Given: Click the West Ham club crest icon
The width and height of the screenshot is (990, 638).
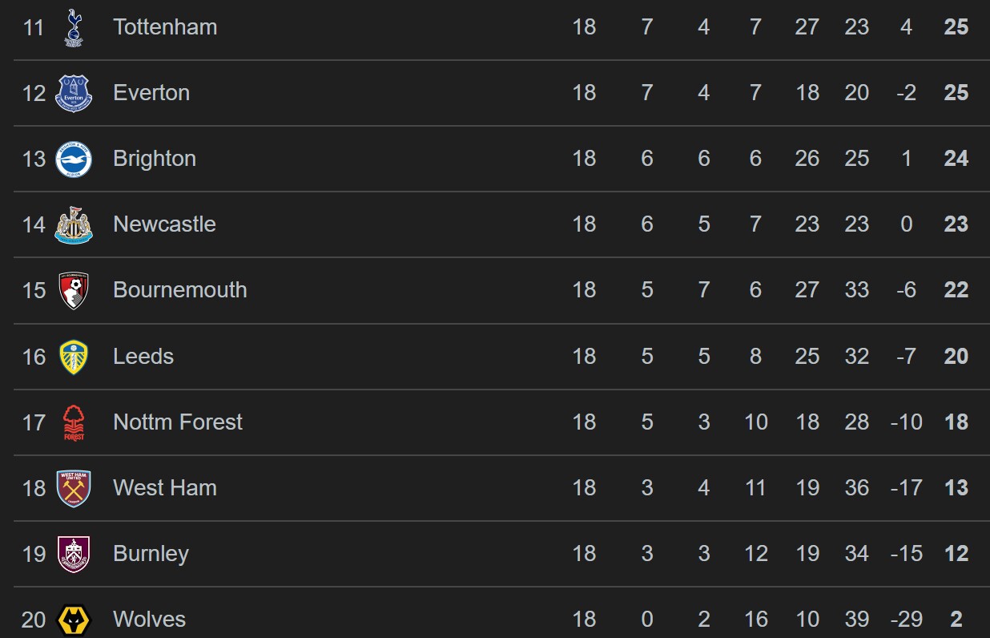Looking at the screenshot, I should point(74,488).
